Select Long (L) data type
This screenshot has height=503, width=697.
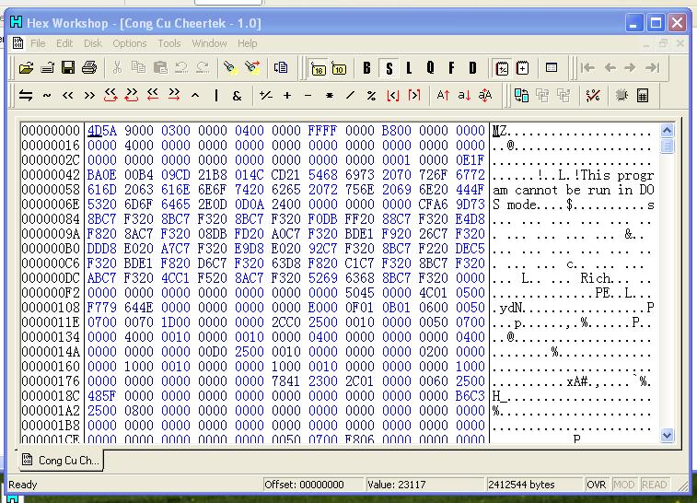click(x=409, y=68)
